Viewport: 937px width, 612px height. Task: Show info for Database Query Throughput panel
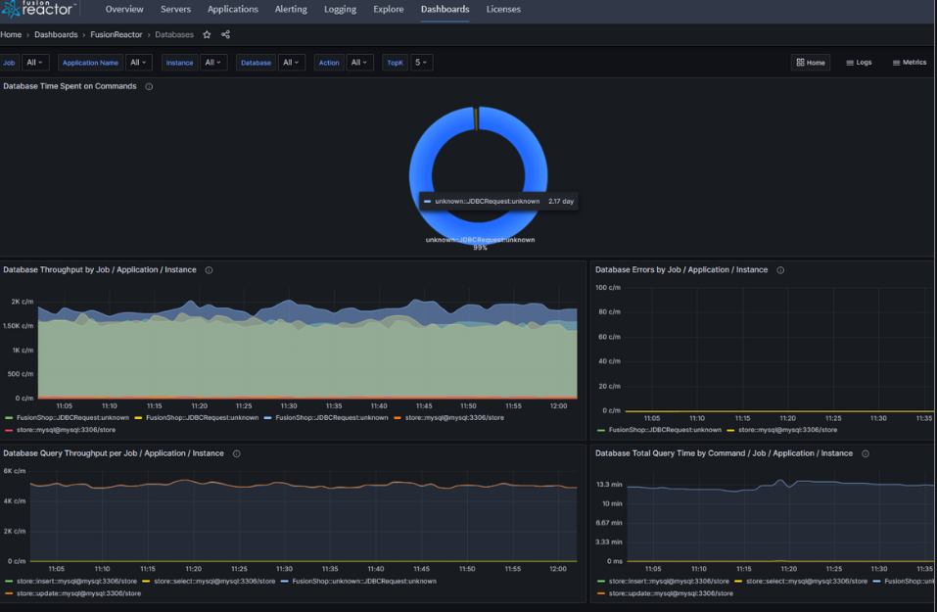pos(237,453)
